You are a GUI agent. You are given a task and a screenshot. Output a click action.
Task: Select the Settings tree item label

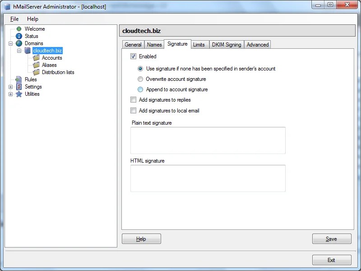pos(33,87)
